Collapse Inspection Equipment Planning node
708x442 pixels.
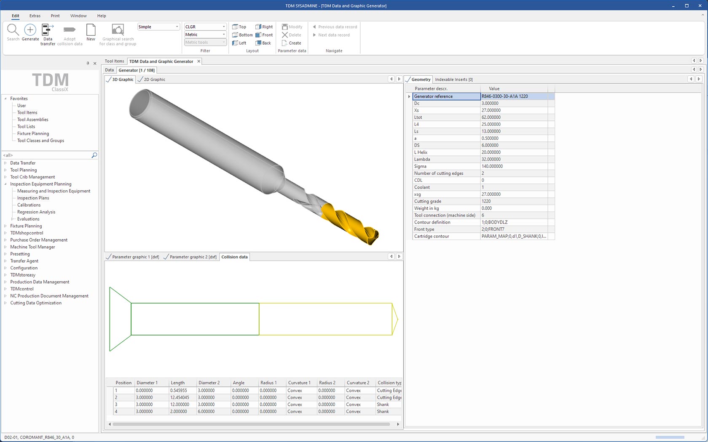[5, 184]
